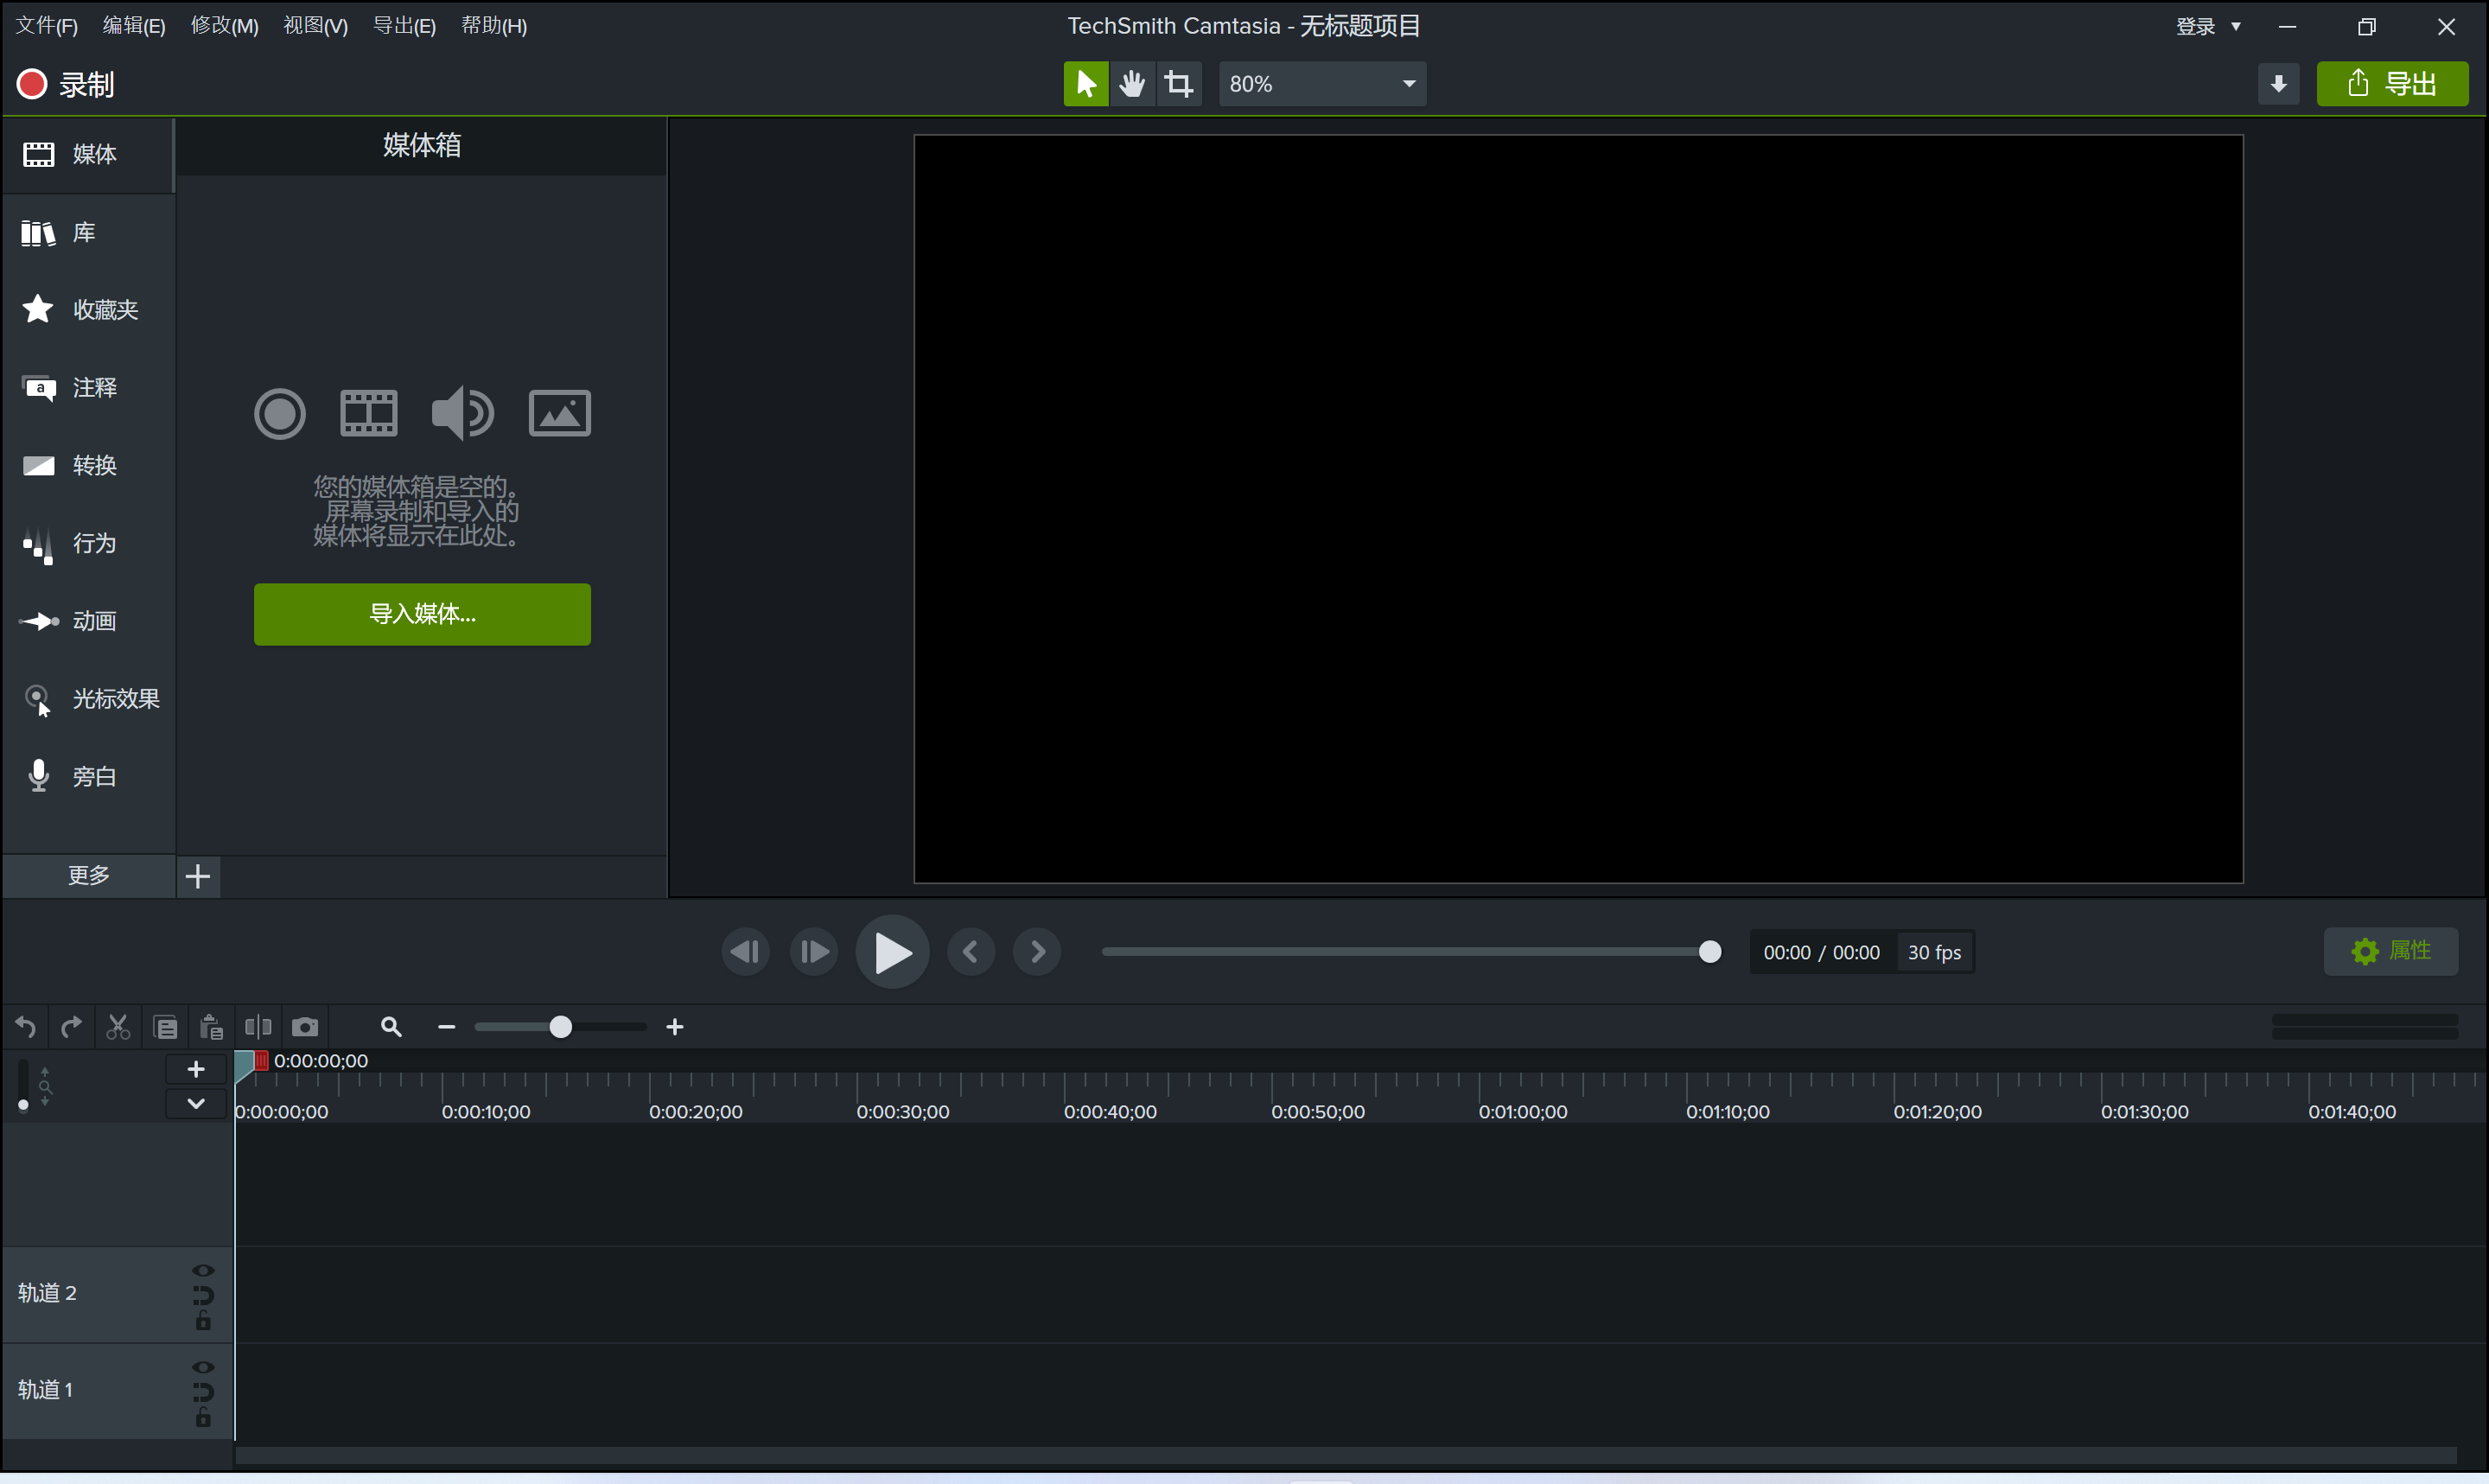
Task: Open the 文件(F) menu
Action: pyautogui.click(x=46, y=26)
